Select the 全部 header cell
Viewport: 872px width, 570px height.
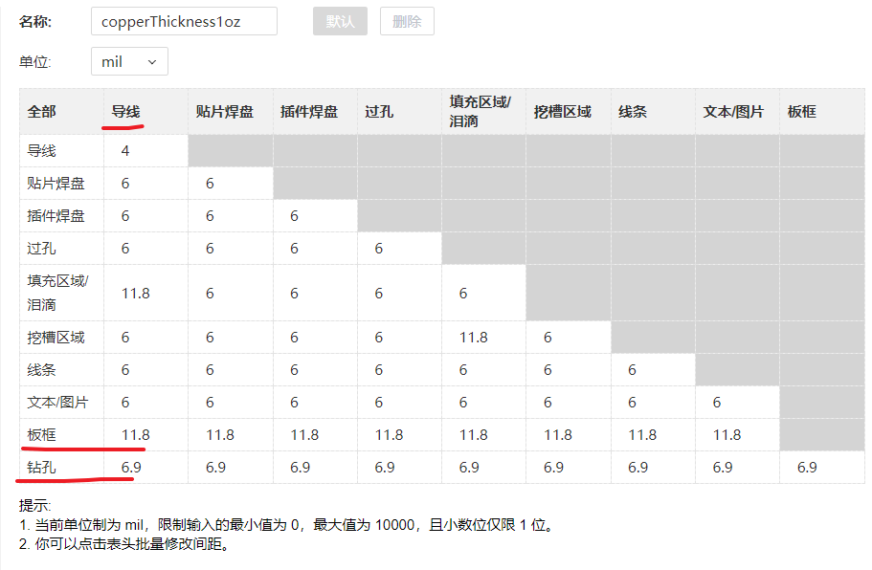(x=61, y=112)
